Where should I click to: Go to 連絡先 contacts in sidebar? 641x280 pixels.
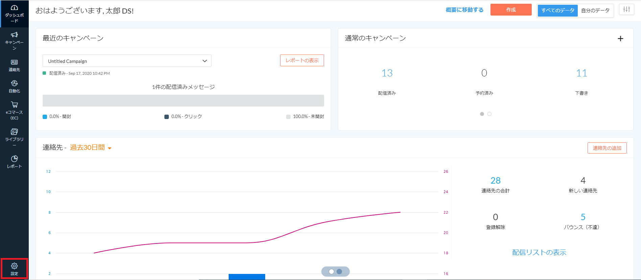14,66
